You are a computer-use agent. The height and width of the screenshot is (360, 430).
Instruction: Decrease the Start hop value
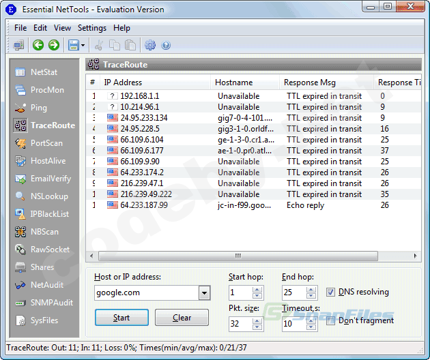(257, 296)
